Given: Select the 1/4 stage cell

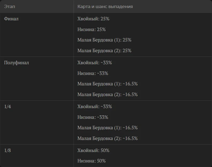Looking at the screenshot, I should point(37,122).
